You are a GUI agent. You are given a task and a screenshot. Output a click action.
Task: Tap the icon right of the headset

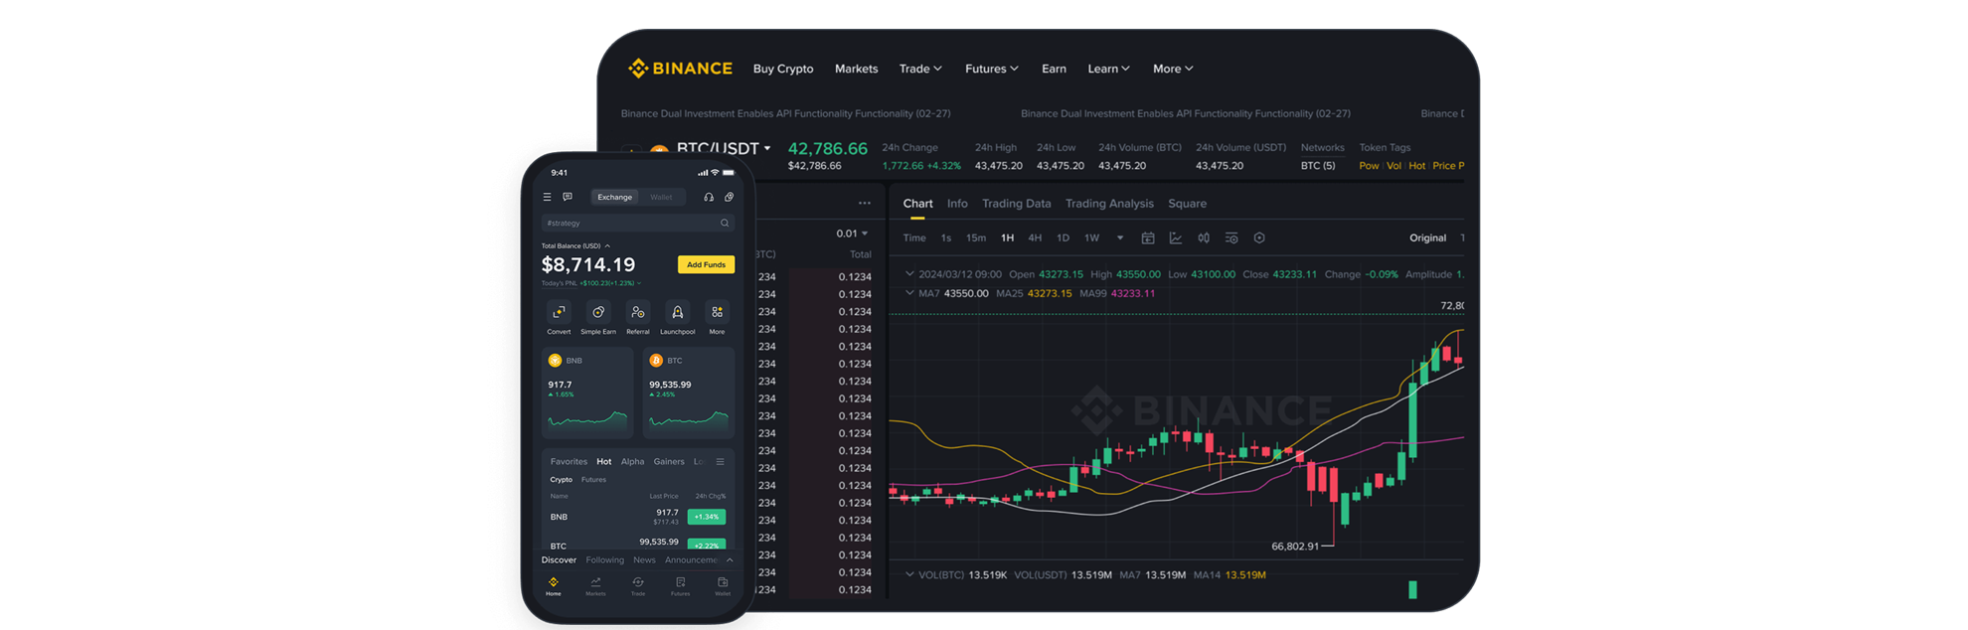(729, 197)
